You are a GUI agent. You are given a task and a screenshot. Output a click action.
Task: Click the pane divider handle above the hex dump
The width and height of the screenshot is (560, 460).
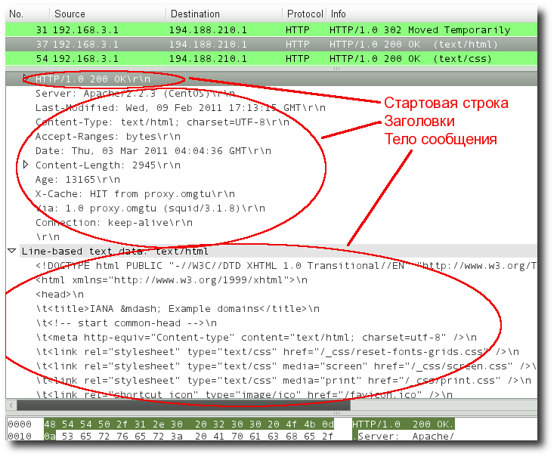tap(336, 413)
